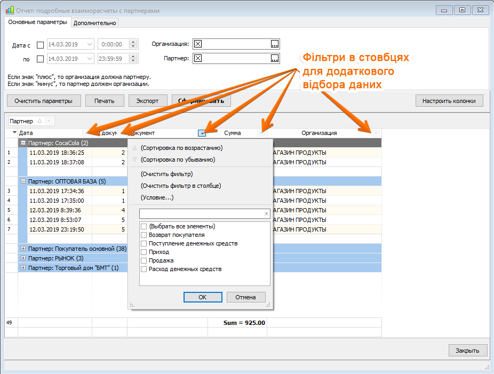Clear the Организация field with X icon
This screenshot has width=494, height=374.
[x=198, y=44]
